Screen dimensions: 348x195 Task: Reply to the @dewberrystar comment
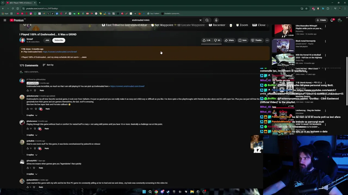tap(48, 109)
